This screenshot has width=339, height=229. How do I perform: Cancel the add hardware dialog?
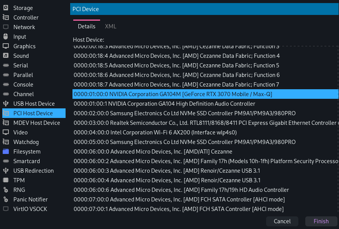[282, 221]
